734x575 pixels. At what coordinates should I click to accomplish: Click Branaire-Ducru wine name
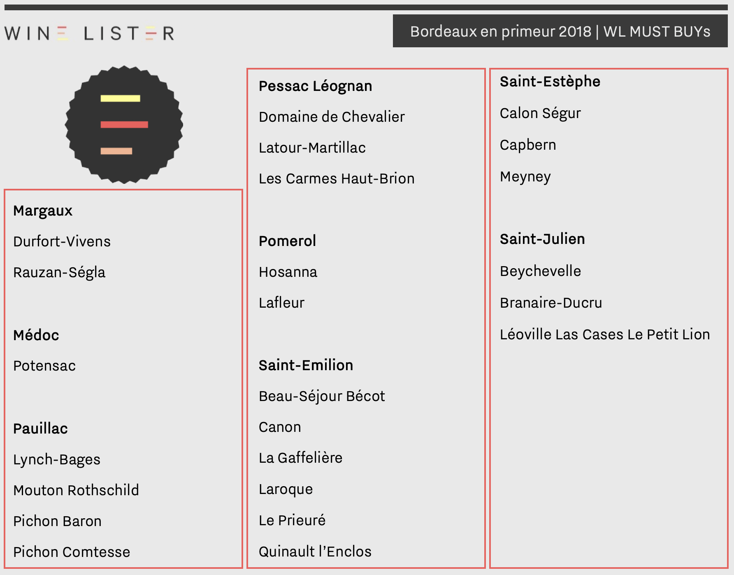(551, 303)
